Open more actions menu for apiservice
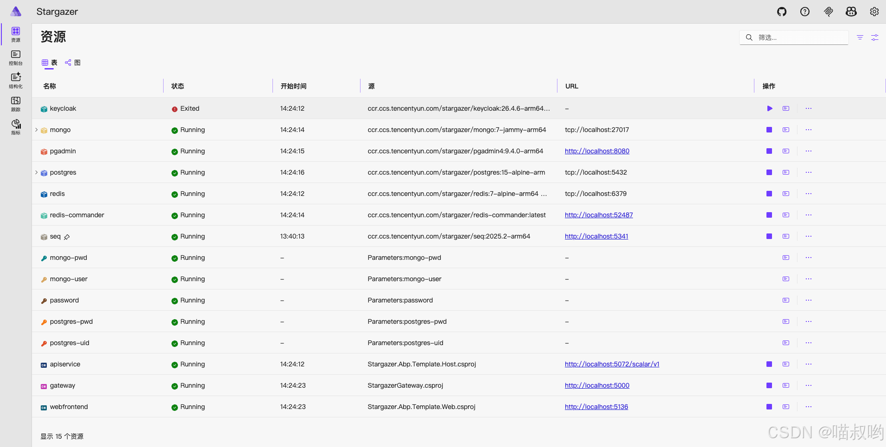Screen dimensions: 886x447 point(809,364)
